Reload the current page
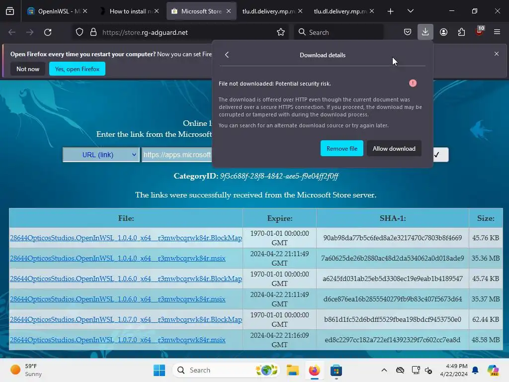Image resolution: width=509 pixels, height=382 pixels. tap(48, 32)
